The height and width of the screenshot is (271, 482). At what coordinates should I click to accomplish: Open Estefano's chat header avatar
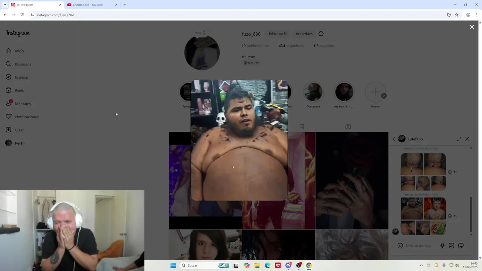402,139
